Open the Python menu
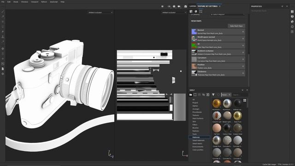Viewport: 295px width, 166px height. point(44,2)
